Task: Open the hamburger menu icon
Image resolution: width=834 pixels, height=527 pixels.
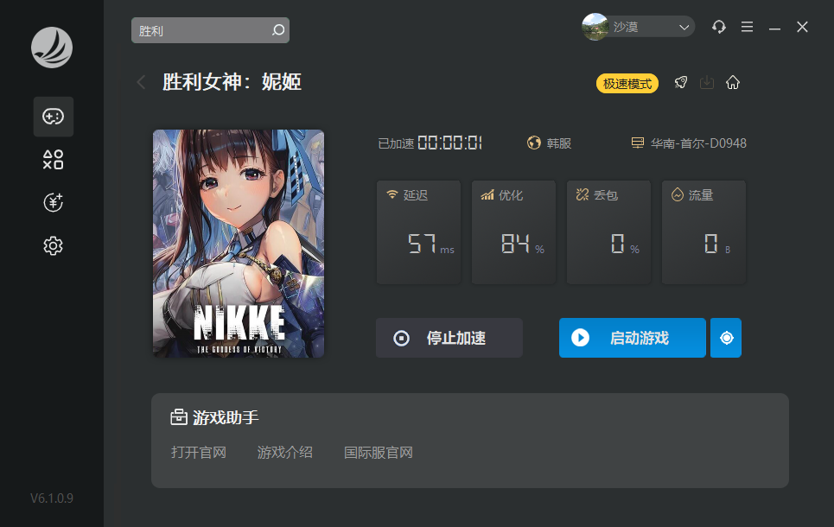Action: (747, 27)
